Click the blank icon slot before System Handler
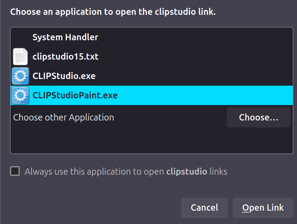This screenshot has width=297, height=224. 20,37
